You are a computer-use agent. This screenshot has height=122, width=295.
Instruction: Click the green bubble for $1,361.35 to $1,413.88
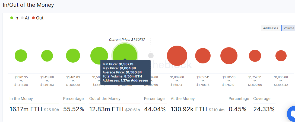point(21,56)
